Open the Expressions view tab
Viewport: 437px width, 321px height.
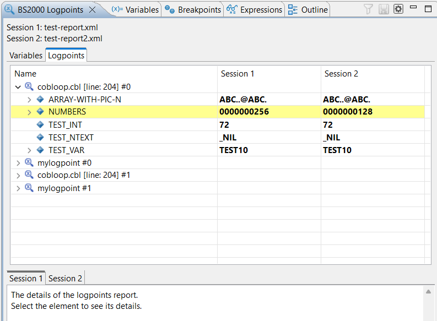pos(255,10)
